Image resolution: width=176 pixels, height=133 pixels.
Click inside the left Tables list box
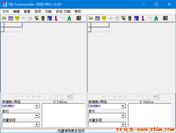click(63, 115)
